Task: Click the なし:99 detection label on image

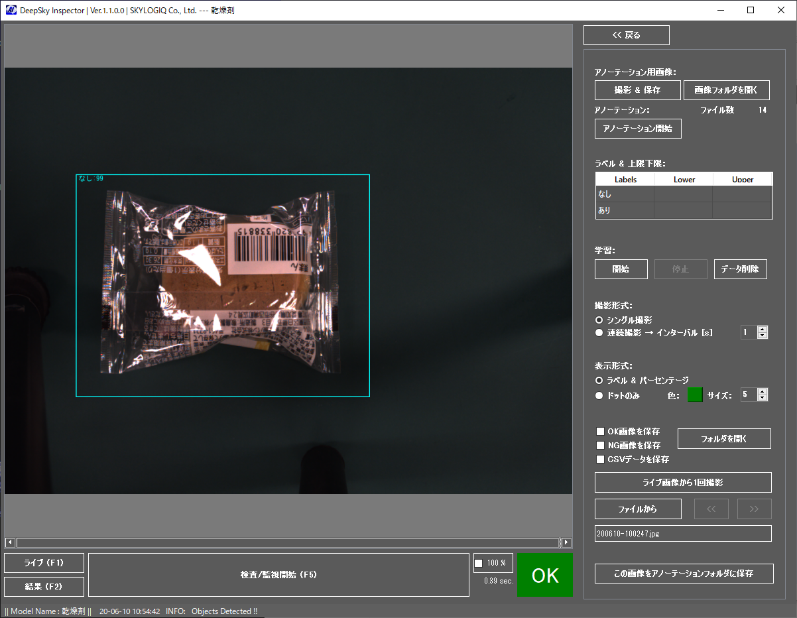Action: click(x=91, y=178)
